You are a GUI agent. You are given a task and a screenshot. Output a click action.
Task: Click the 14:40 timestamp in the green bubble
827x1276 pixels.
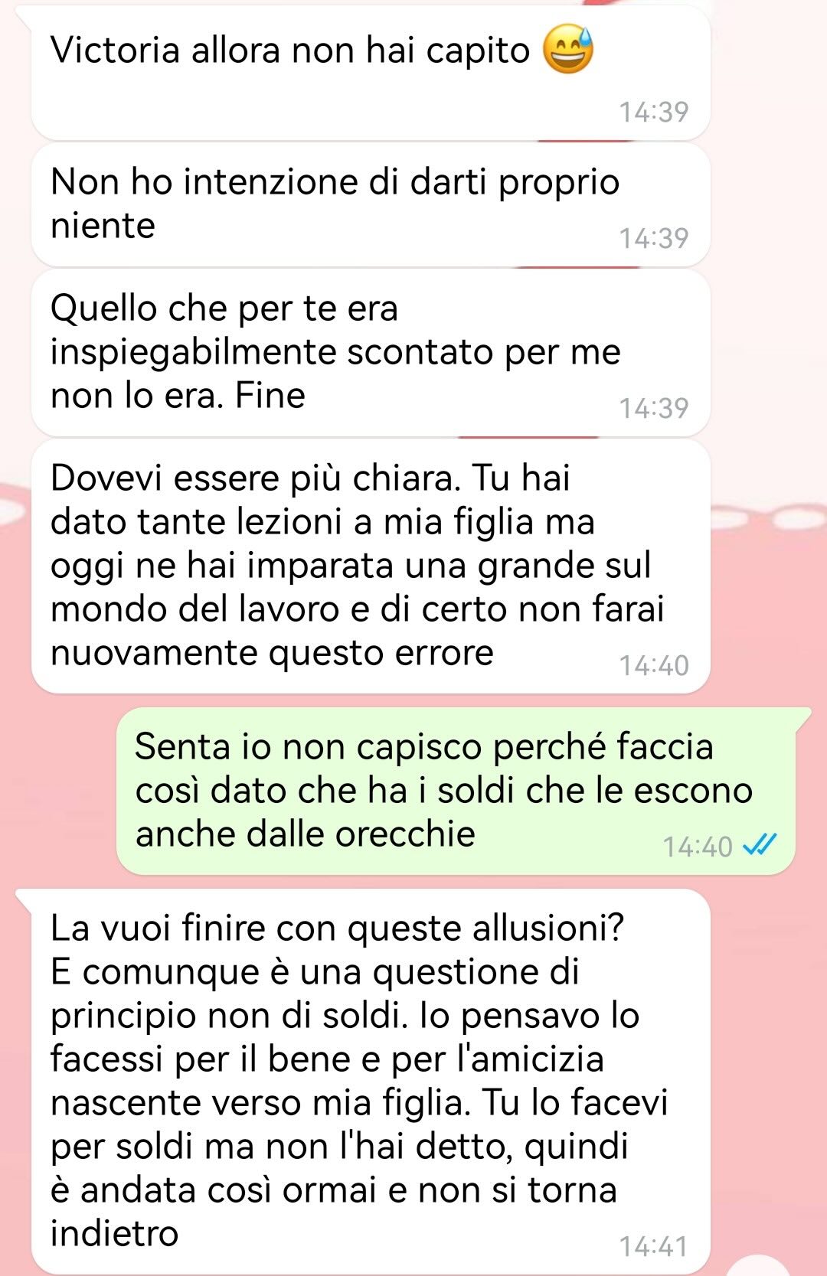coord(698,847)
